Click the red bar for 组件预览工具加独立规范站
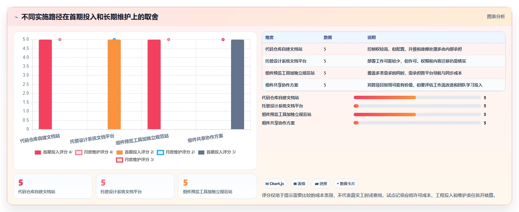Viewport: 519px width, 212px height. click(154, 84)
